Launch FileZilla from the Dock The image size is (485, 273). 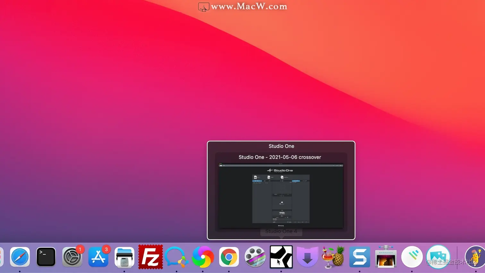[150, 257]
